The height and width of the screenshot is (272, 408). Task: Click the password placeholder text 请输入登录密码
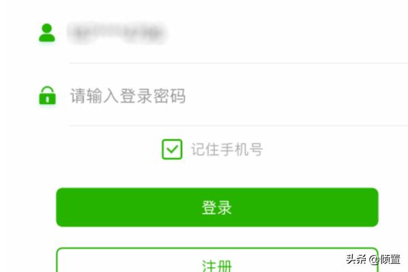point(128,96)
